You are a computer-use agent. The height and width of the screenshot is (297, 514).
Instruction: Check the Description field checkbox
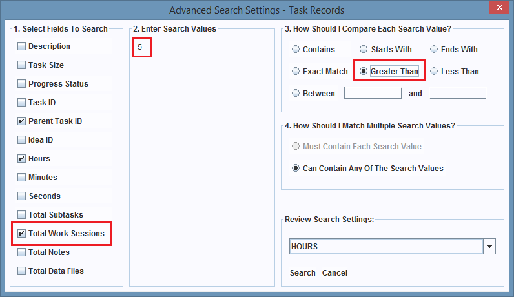(22, 46)
